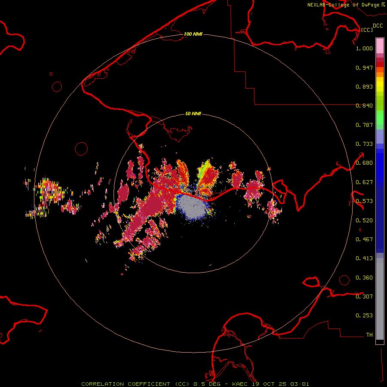387x387 pixels.
Task: Click the 0.893 color scale label
Action: pyautogui.click(x=364, y=86)
